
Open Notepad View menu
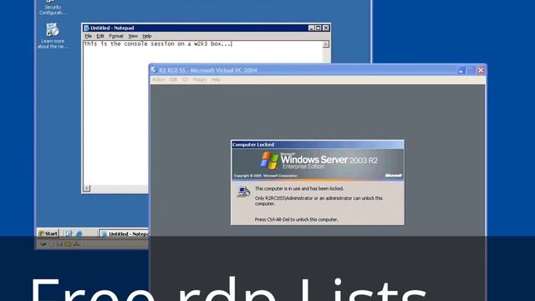click(133, 36)
